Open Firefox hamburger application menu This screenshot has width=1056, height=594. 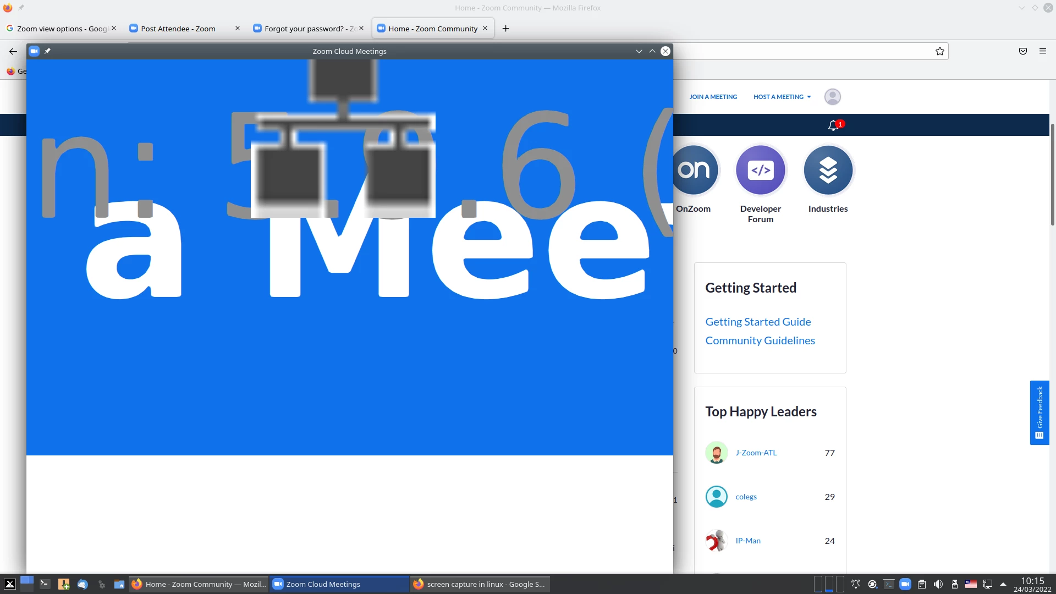point(1042,51)
